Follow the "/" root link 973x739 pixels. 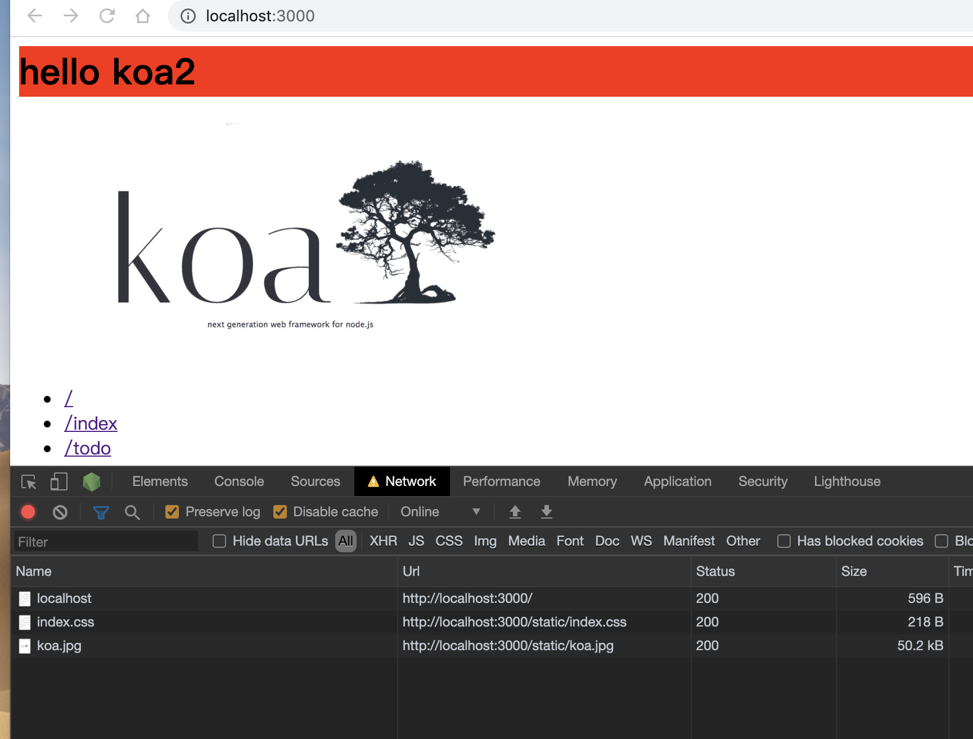(x=69, y=398)
